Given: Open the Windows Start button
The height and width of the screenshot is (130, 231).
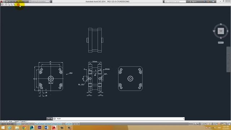Looking at the screenshot, I should [x=3, y=127].
